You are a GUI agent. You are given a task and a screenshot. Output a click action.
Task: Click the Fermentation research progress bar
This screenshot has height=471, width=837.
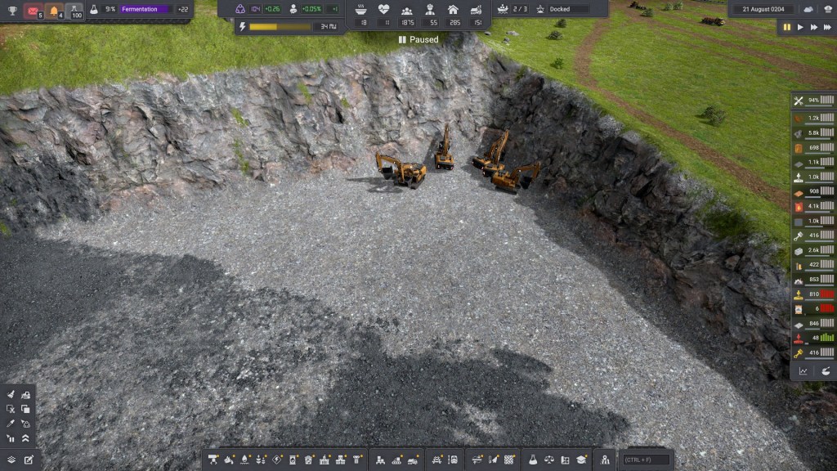(145, 10)
